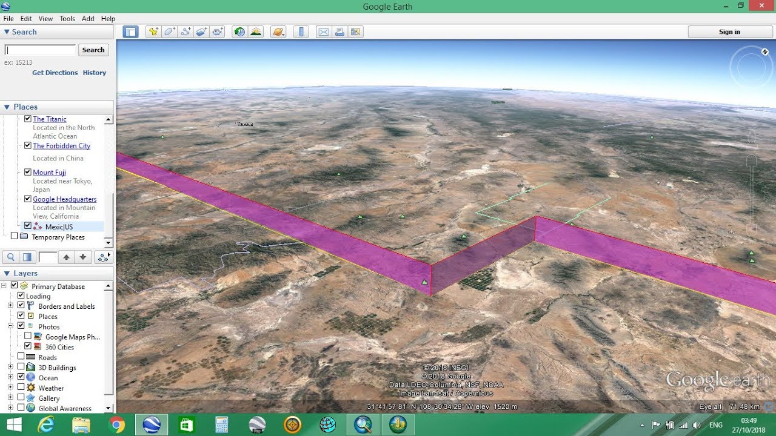Open Windows Store from the taskbar
The image size is (776, 436).
(x=187, y=424)
